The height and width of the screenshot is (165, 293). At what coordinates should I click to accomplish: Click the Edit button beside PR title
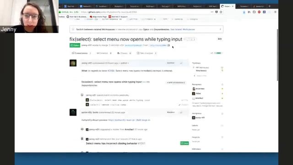point(220,39)
